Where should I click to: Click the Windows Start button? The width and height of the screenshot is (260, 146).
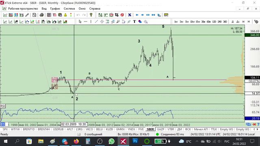5,141
